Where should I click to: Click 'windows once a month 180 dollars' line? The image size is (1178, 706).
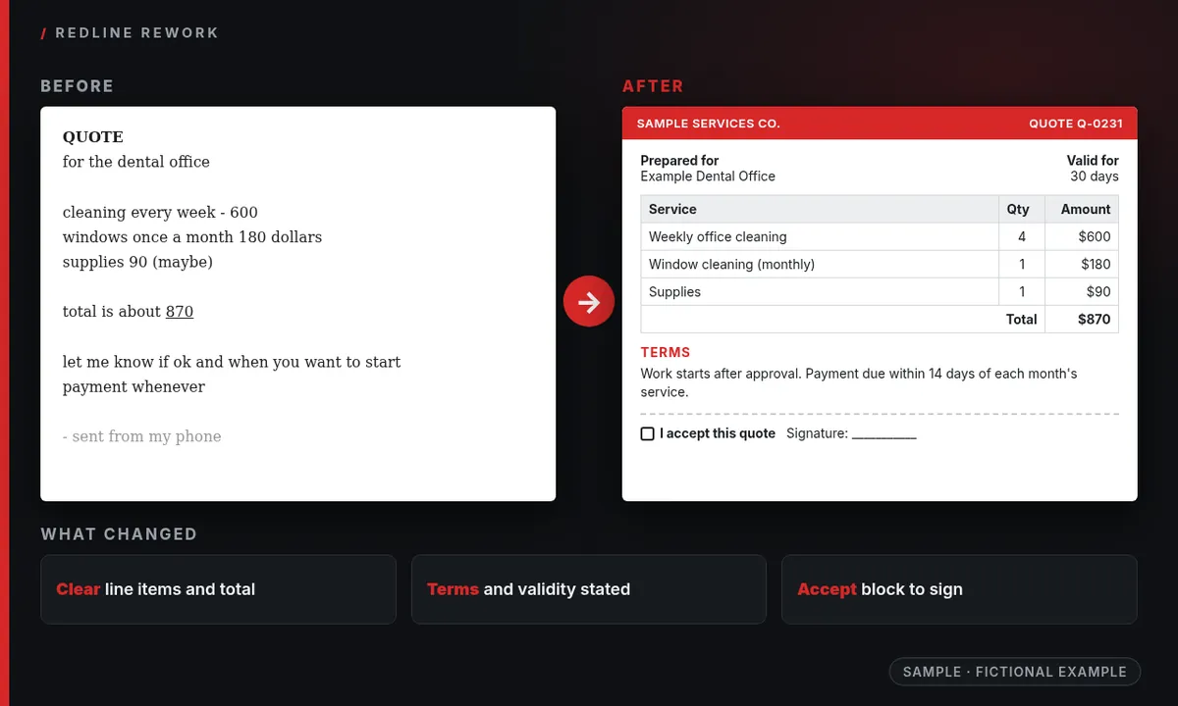pyautogui.click(x=192, y=236)
